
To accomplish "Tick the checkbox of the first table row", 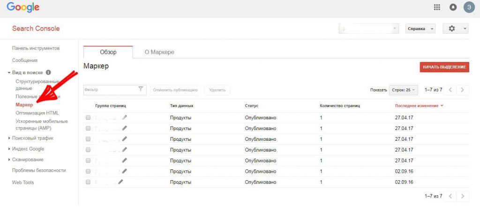I will (x=88, y=118).
